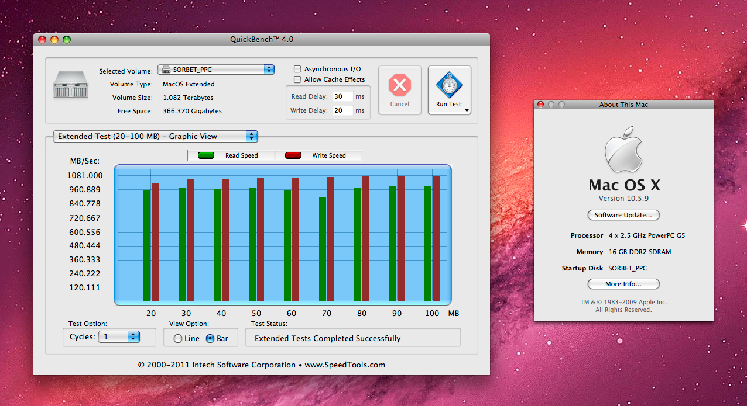This screenshot has width=747, height=406.
Task: Click the www.SpeedTools.com footer text
Action: 345,365
